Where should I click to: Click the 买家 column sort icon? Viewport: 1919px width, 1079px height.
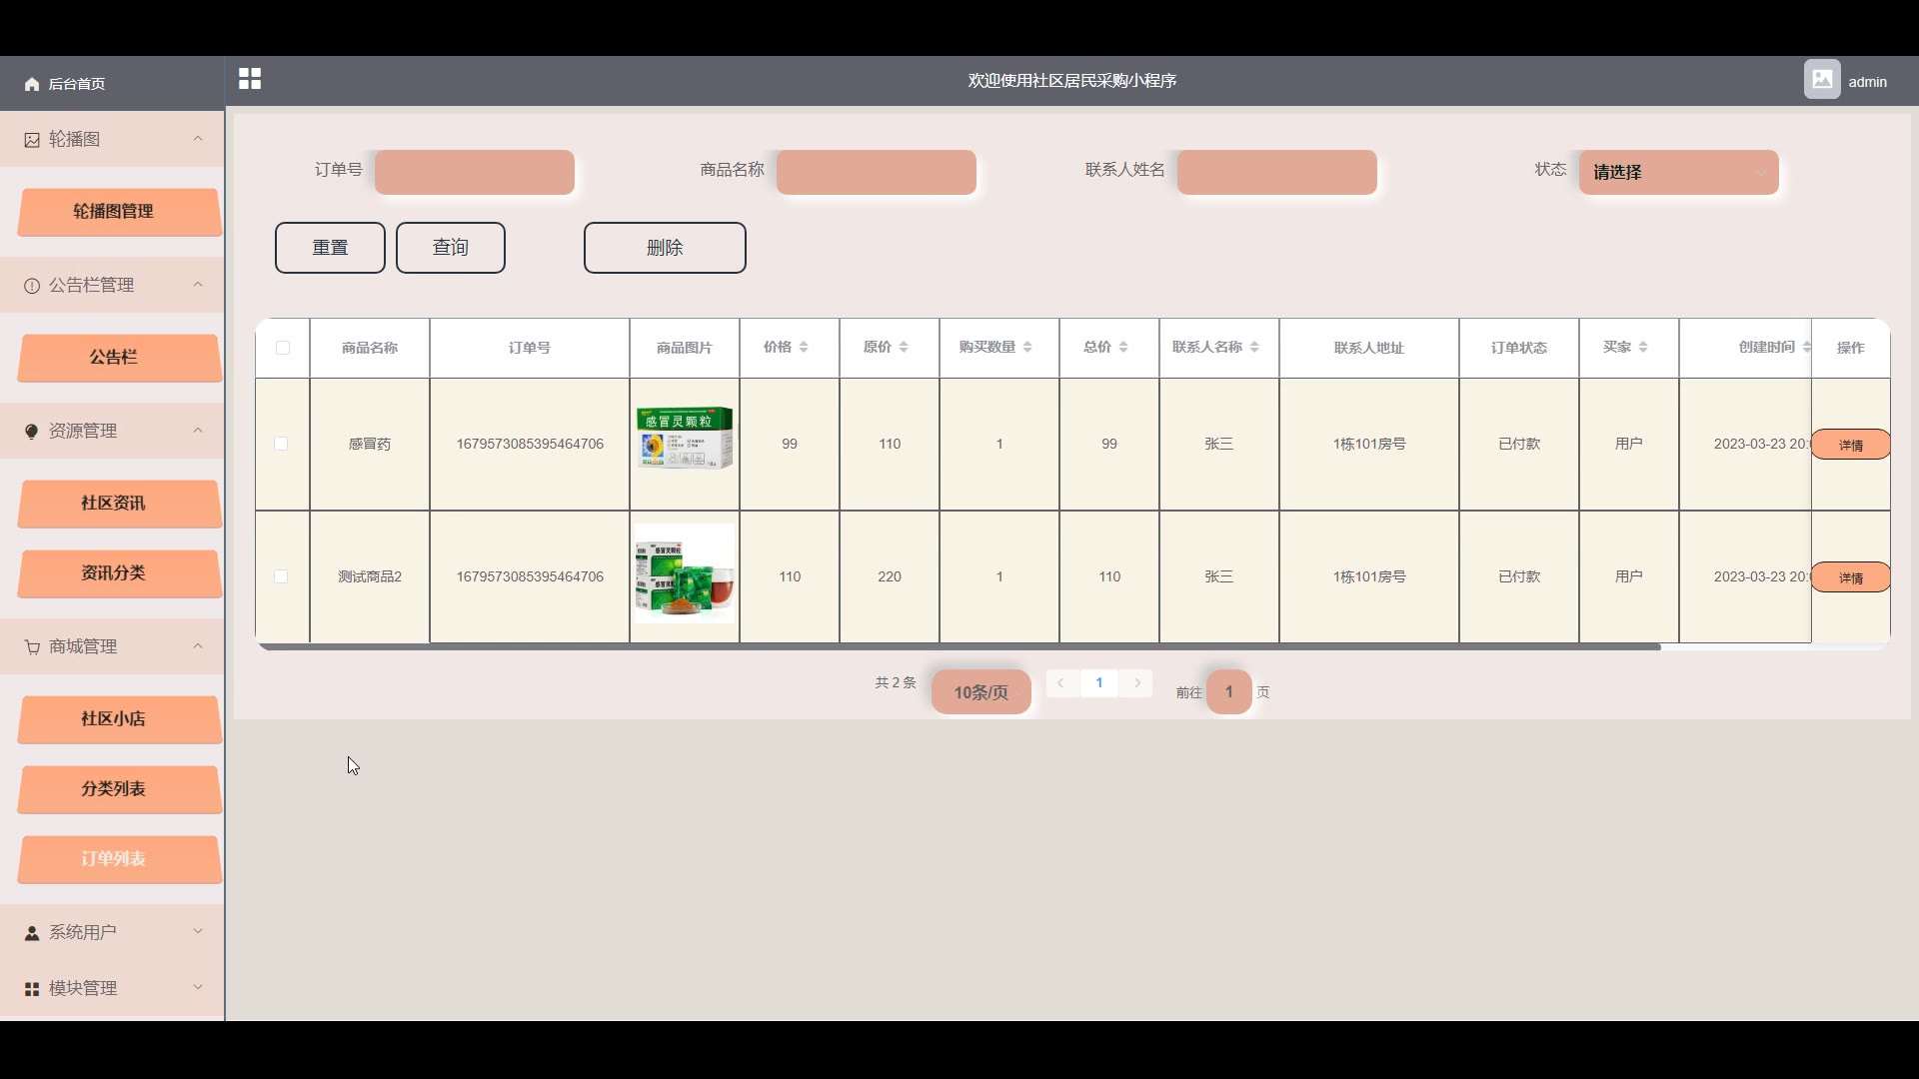click(x=1643, y=347)
